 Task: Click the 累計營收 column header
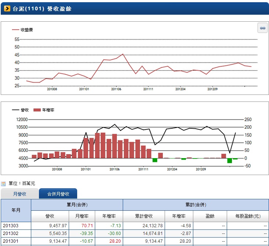click(x=144, y=216)
